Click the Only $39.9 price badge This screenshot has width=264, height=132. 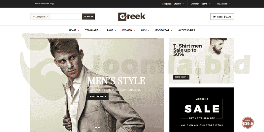pos(248,123)
